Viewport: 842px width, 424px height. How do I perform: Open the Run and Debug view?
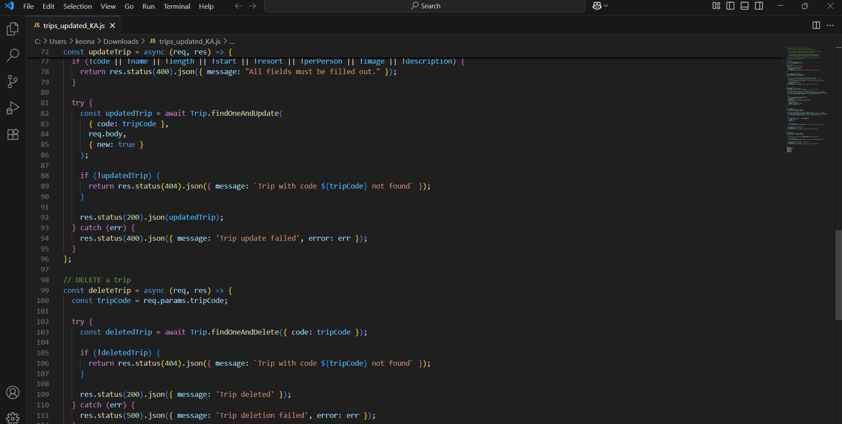(13, 108)
